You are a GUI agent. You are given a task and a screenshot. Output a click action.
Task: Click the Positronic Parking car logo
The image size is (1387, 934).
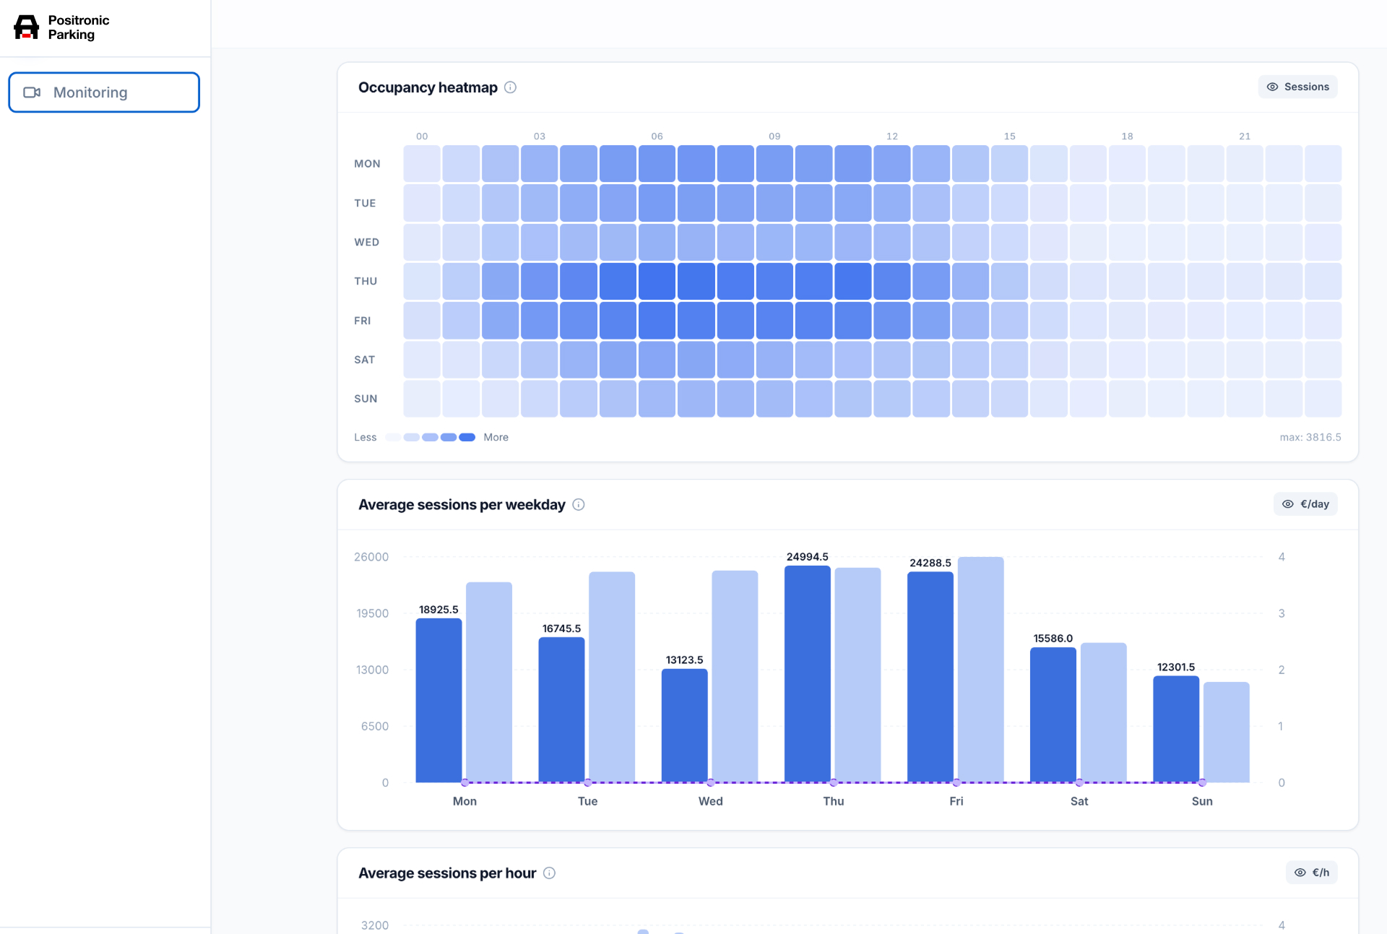[x=27, y=27]
